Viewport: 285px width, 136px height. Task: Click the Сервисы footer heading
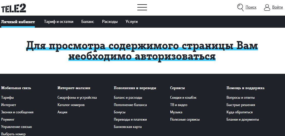coord(177,88)
